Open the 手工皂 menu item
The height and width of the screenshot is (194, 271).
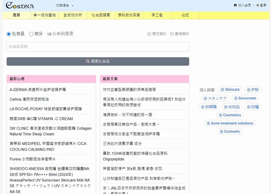[x=157, y=15]
